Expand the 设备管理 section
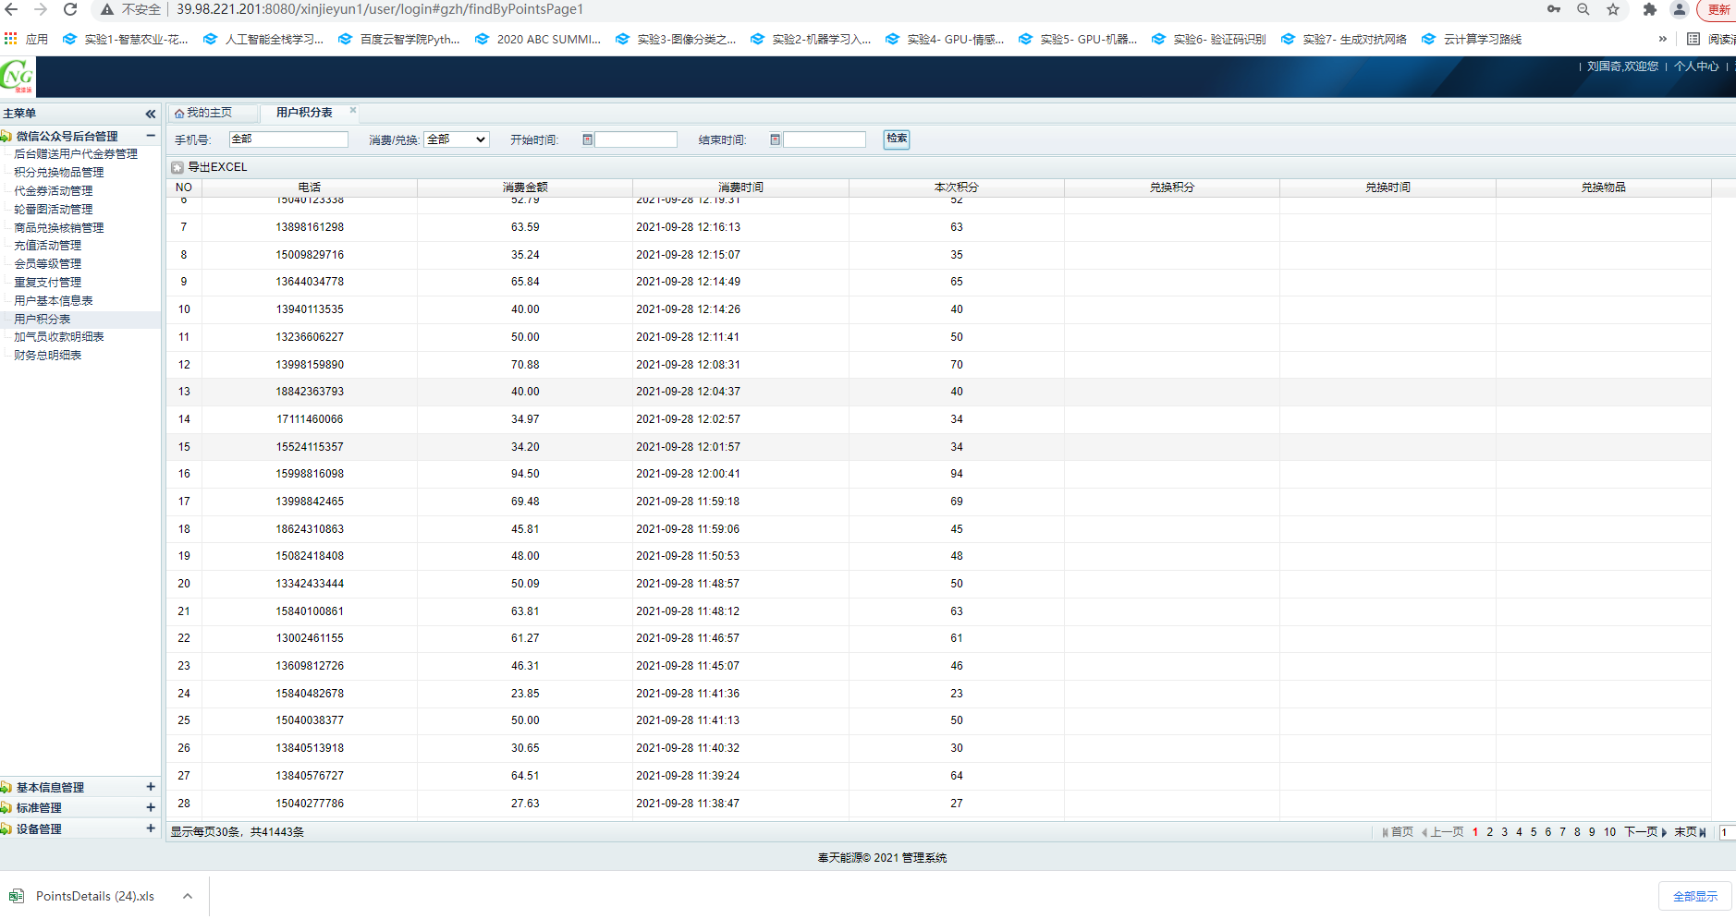Screen dimensions: 1736x919 coord(150,828)
